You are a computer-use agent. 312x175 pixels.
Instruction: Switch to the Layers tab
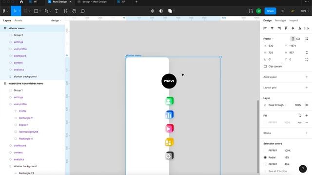point(7,20)
